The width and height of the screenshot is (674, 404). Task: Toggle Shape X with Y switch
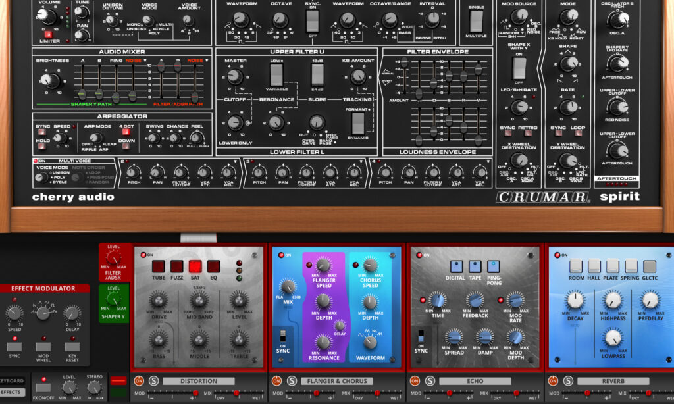(x=519, y=68)
